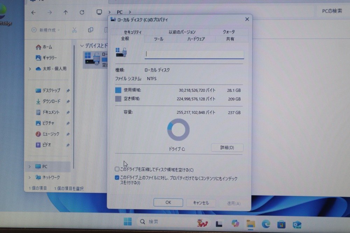The height and width of the screenshot is (233, 350).
Task: Click the disk usage pie chart
Action: [x=178, y=129]
